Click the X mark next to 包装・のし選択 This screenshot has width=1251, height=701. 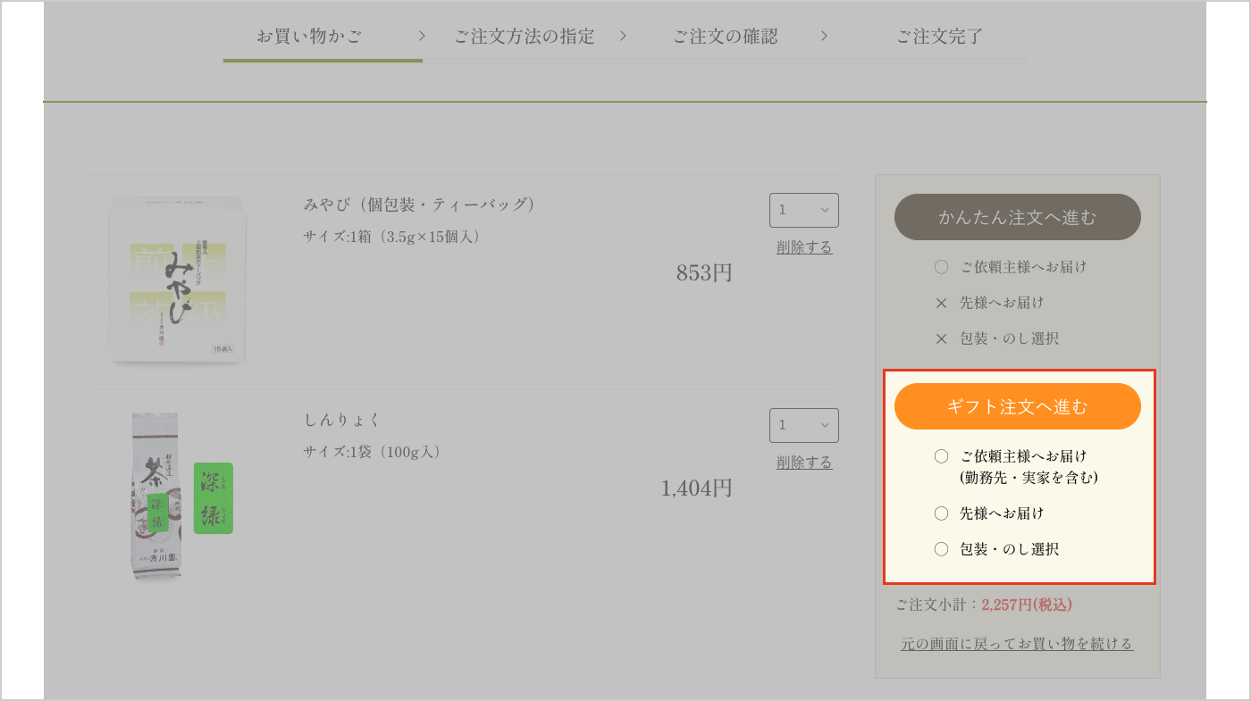point(941,338)
